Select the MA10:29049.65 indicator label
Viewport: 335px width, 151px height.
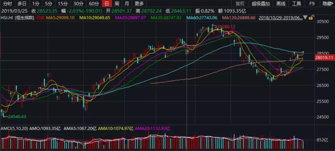pyautogui.click(x=95, y=18)
